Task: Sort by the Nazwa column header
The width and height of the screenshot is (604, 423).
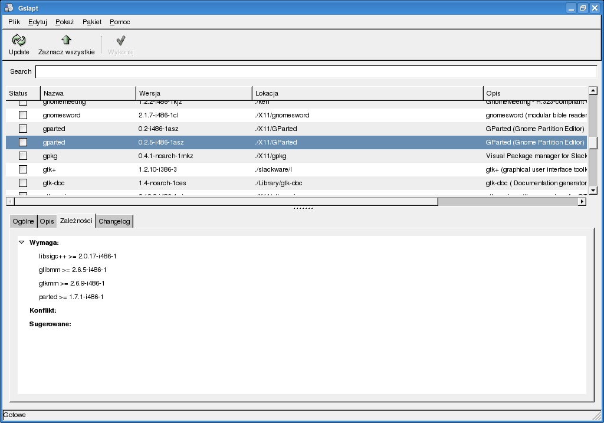Action: (x=88, y=93)
